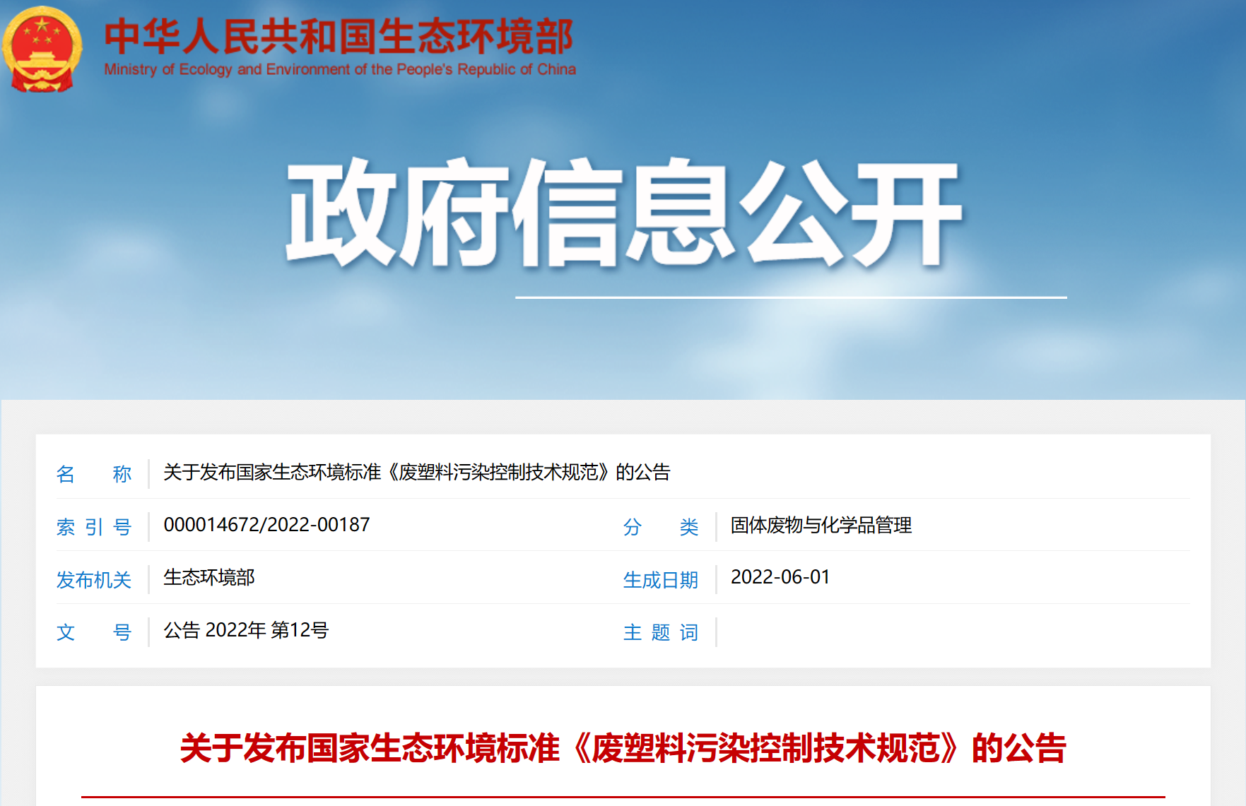Select the date 2022-06-01
Image resolution: width=1246 pixels, height=806 pixels.
tap(780, 577)
